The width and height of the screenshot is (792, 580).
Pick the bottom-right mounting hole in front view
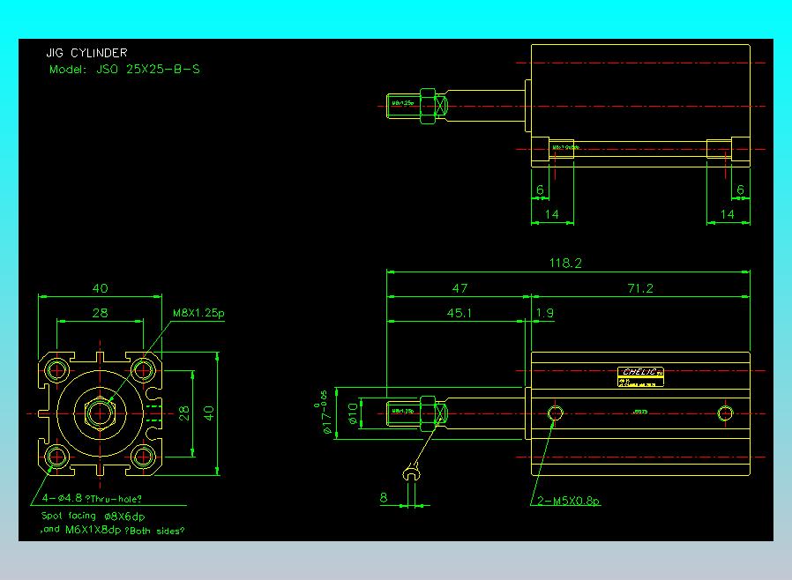tap(144, 457)
